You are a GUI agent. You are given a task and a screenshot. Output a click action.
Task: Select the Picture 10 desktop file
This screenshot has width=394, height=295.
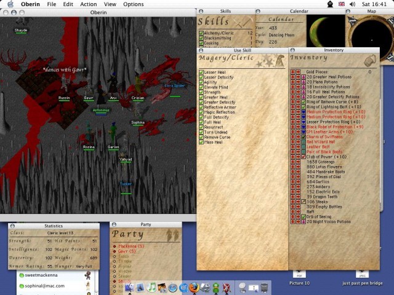pos(299,283)
